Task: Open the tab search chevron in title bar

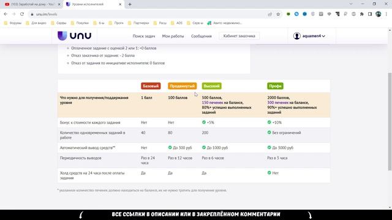Action: point(351,4)
